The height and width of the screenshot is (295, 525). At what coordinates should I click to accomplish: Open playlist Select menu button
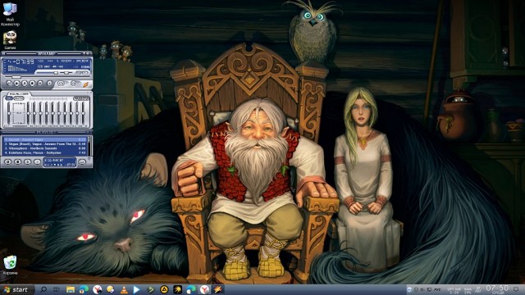(27, 162)
